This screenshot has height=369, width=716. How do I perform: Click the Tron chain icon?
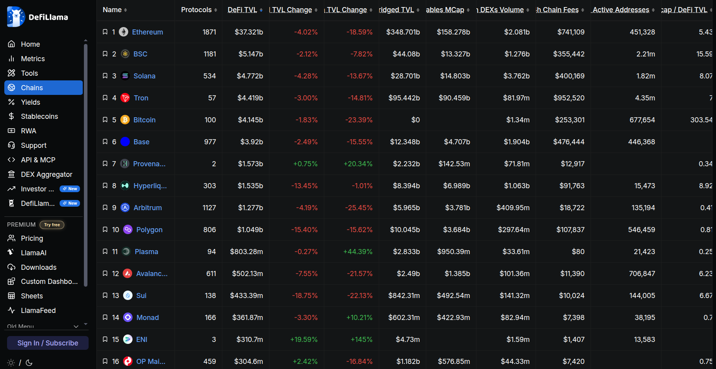(x=125, y=98)
